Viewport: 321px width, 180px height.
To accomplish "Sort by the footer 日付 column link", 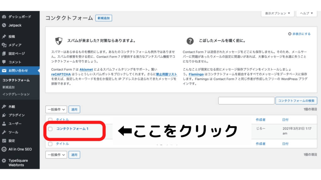I will [x=285, y=144].
